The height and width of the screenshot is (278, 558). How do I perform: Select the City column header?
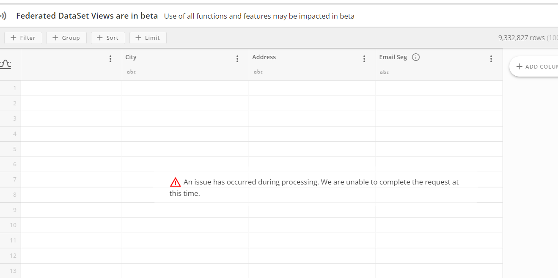[x=131, y=57]
